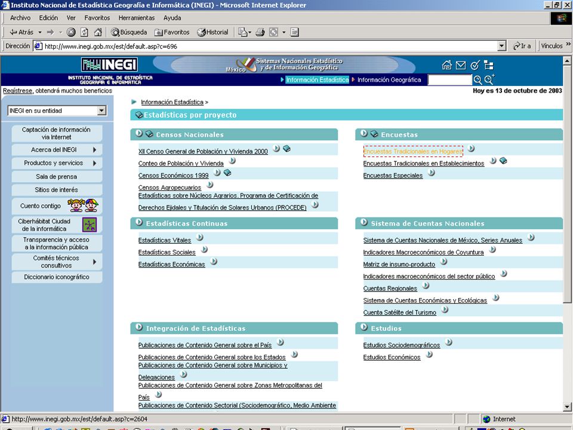573x430 pixels.
Task: Click arrow icon next to Matriz de insumo-producto
Action: point(444,262)
